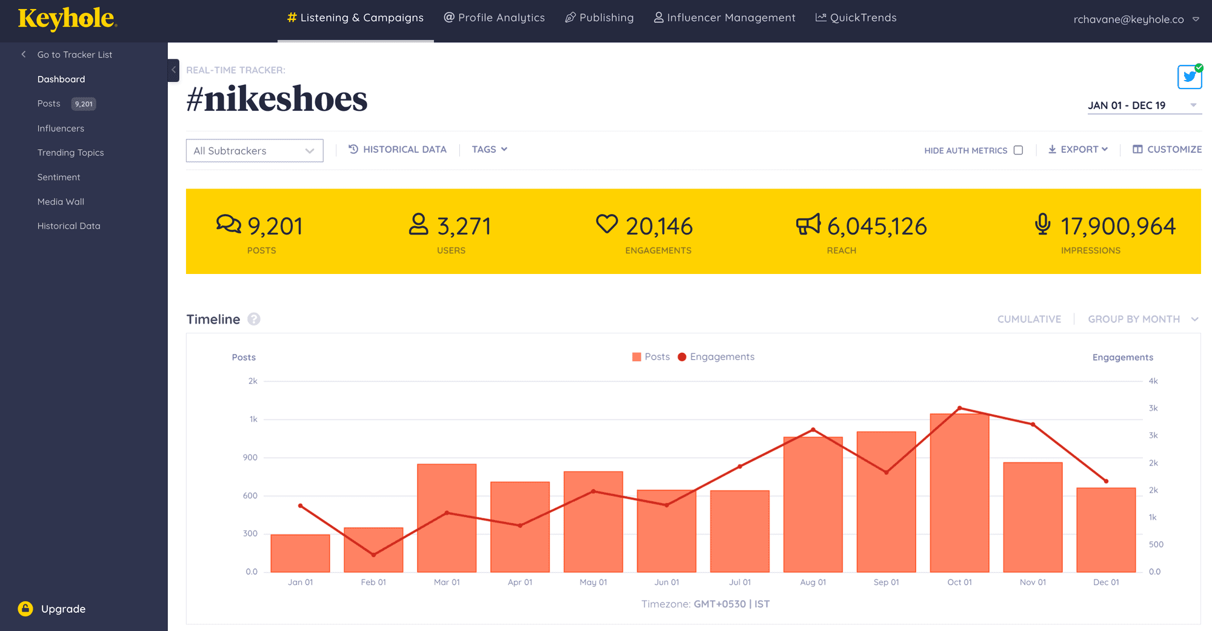1212x631 pixels.
Task: Open the Historical Data view icon
Action: (x=354, y=149)
